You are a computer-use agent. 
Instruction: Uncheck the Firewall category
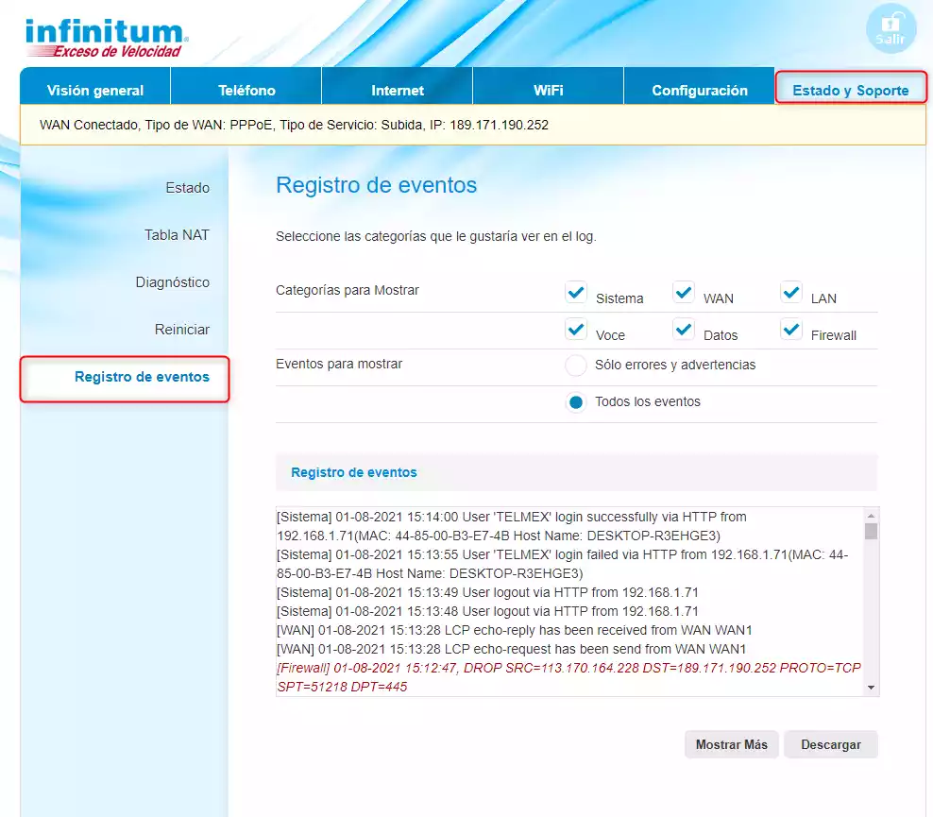(789, 329)
